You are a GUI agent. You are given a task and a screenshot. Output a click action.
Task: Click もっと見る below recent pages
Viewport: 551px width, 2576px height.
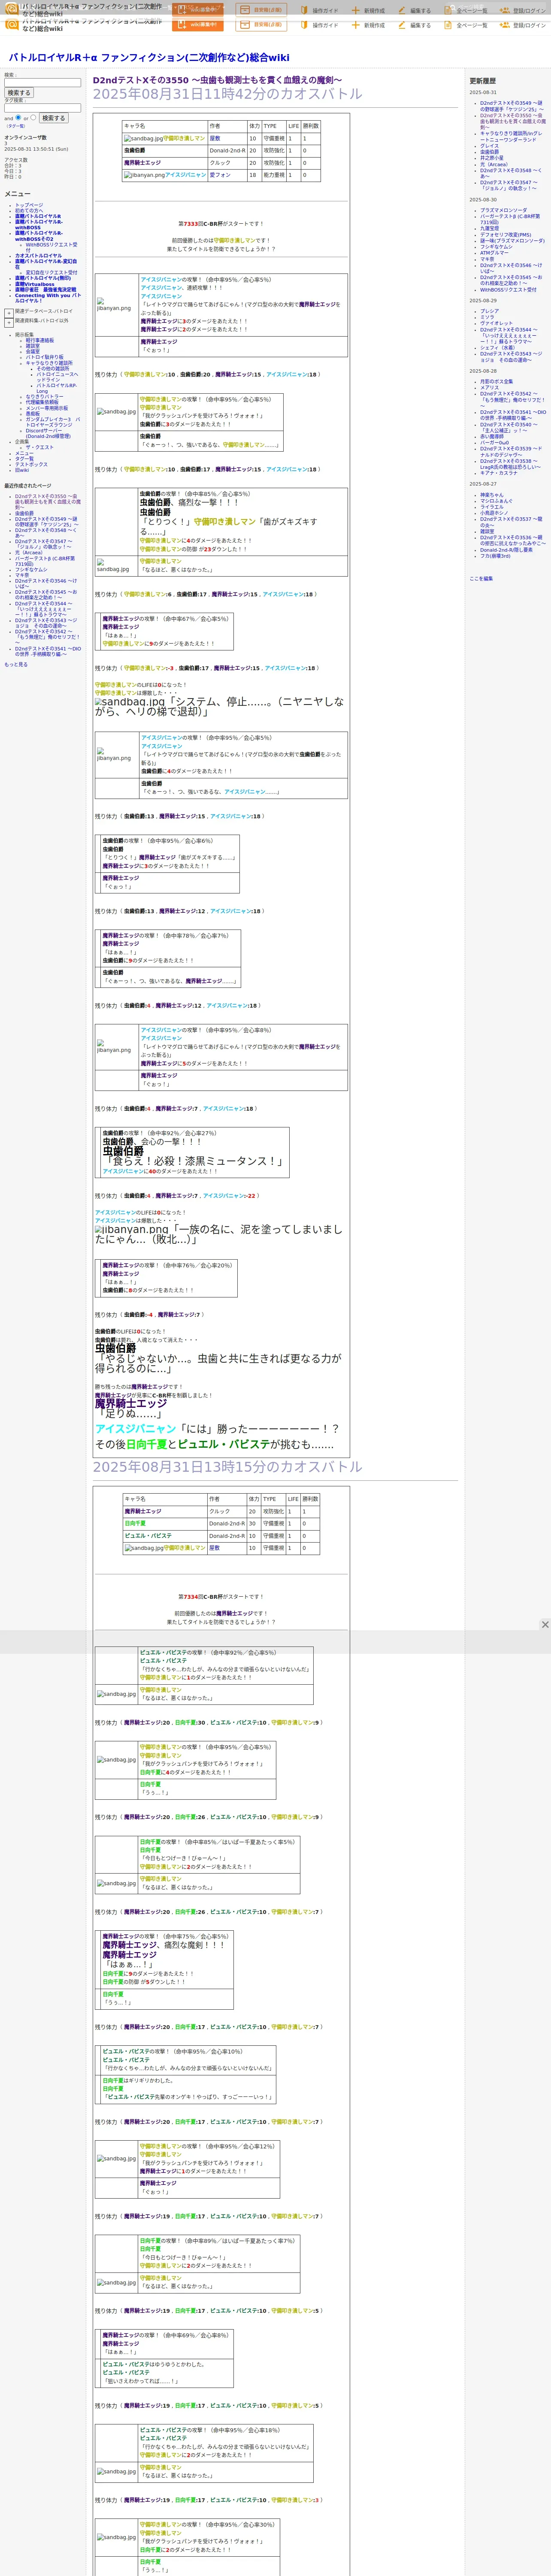pos(16,664)
